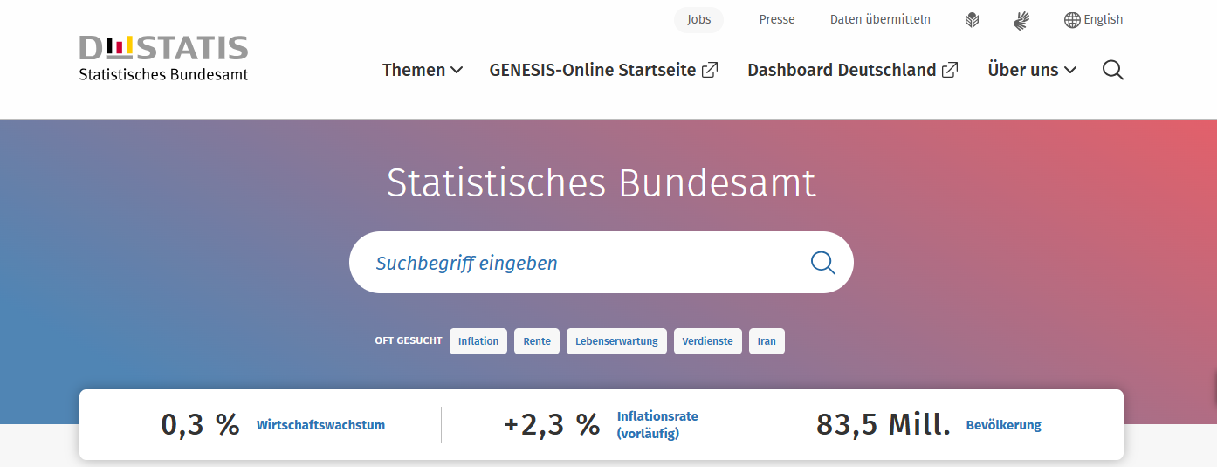The image size is (1217, 467).
Task: Select the Inflation suggested search tag
Action: pyautogui.click(x=478, y=341)
